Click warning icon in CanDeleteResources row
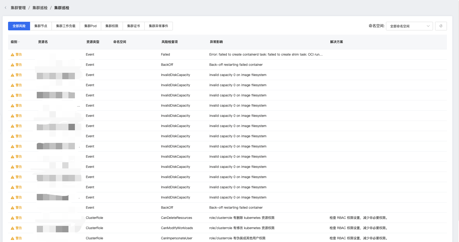Image resolution: width=459 pixels, height=242 pixels. click(x=12, y=218)
